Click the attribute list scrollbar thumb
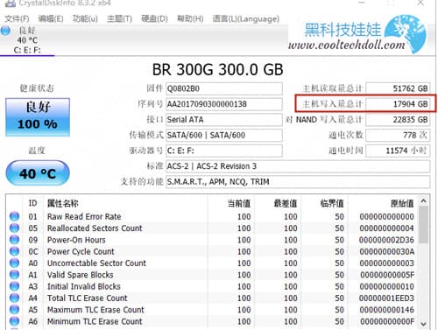The height and width of the screenshot is (330, 438). (x=423, y=225)
